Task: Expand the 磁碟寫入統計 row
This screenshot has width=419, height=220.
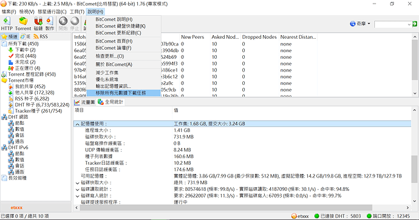Action: 77,196
